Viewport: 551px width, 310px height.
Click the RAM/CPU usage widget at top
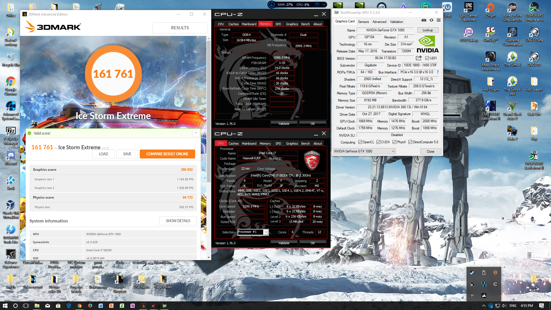click(297, 5)
